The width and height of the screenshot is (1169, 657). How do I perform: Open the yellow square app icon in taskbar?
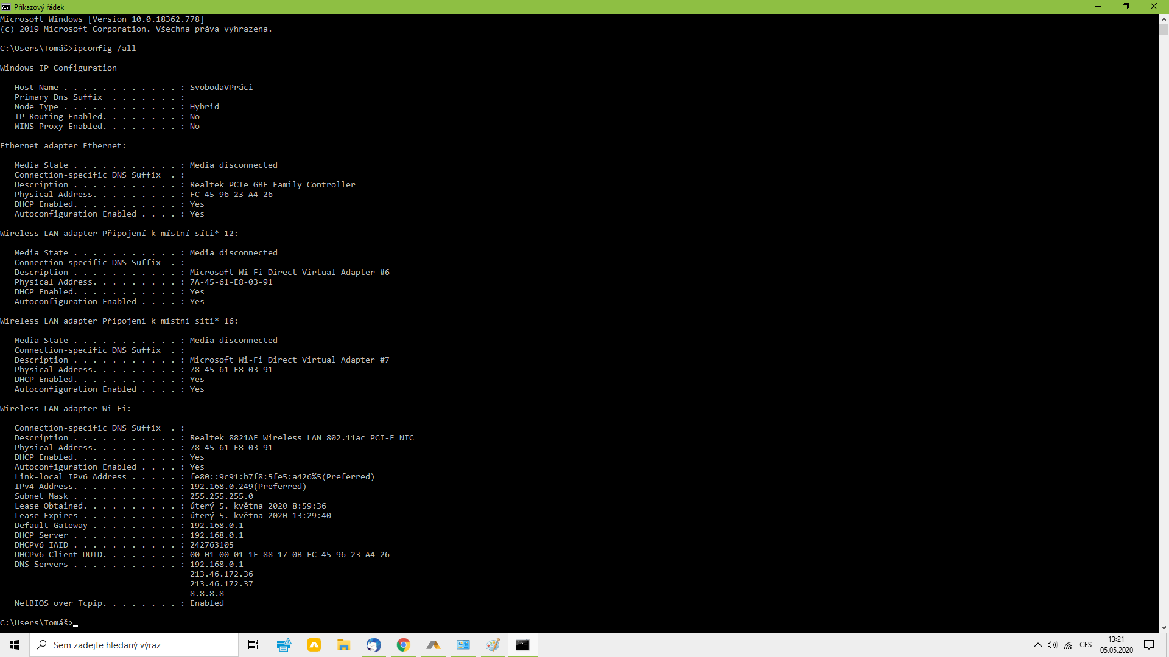tap(314, 645)
